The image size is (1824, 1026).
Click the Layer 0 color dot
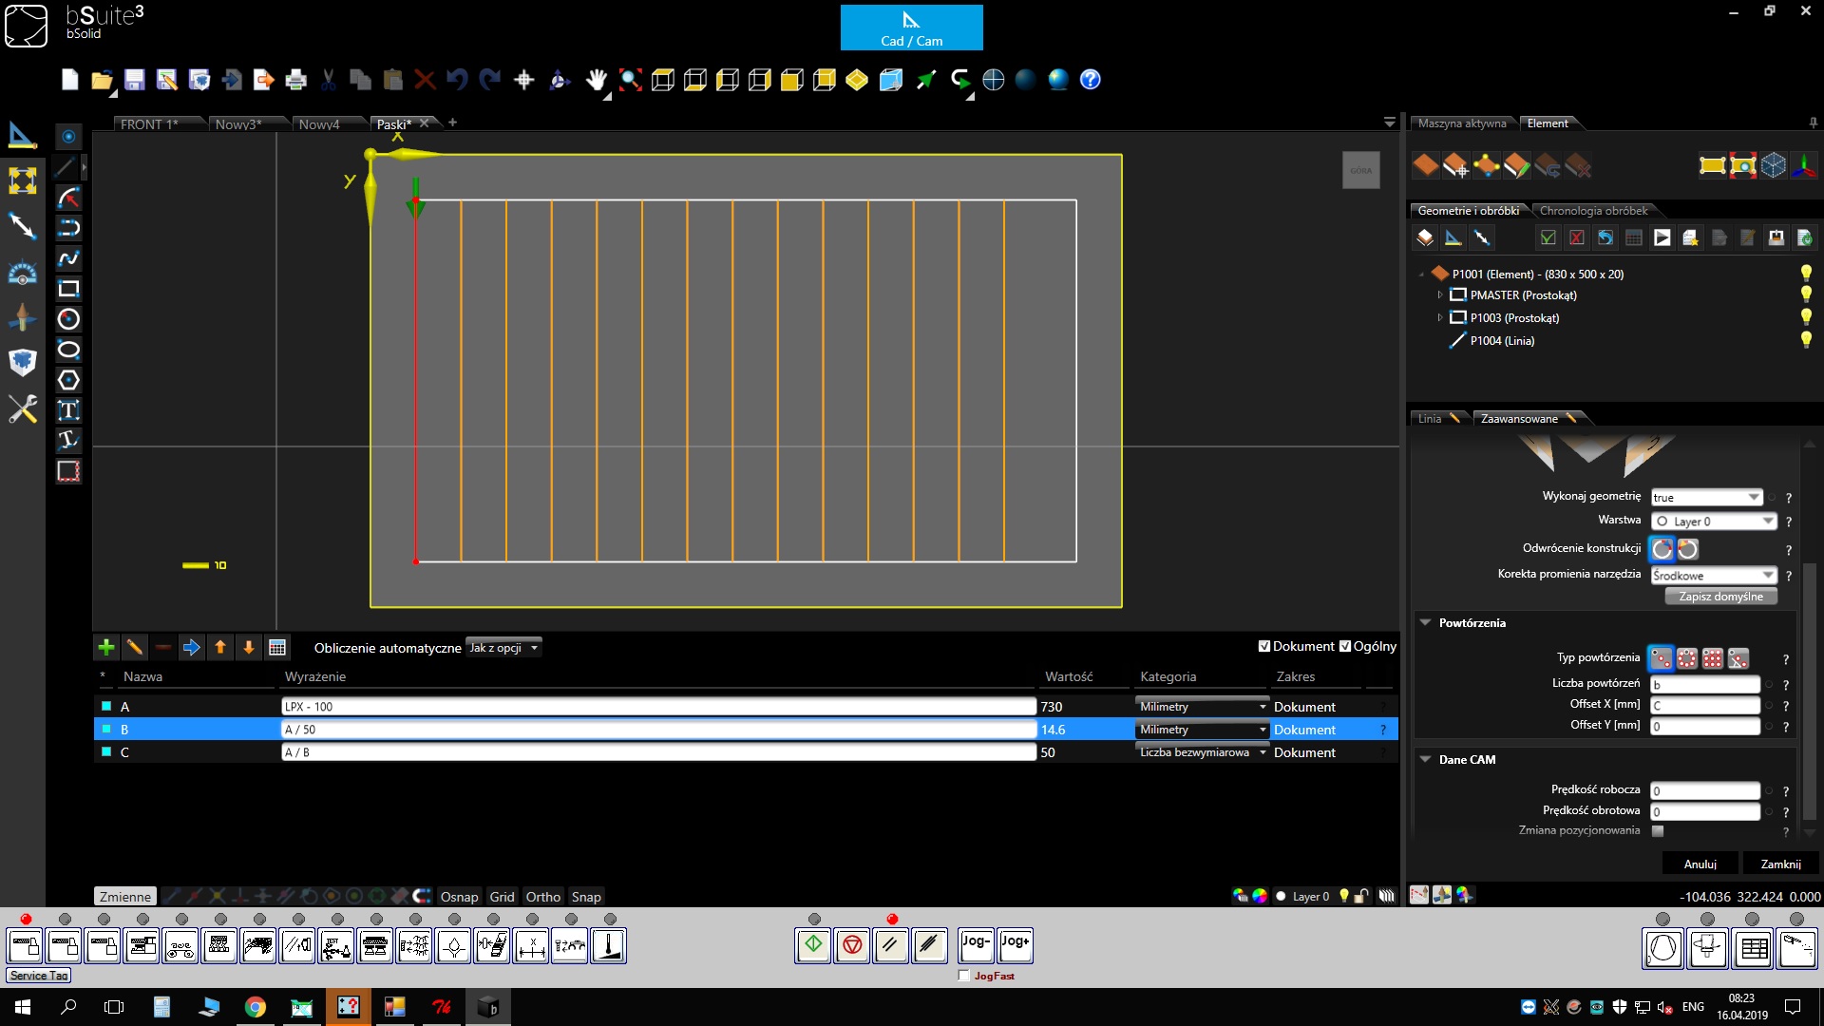[1281, 896]
